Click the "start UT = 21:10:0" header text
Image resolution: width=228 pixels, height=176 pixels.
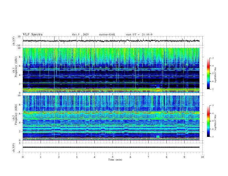(x=139, y=35)
